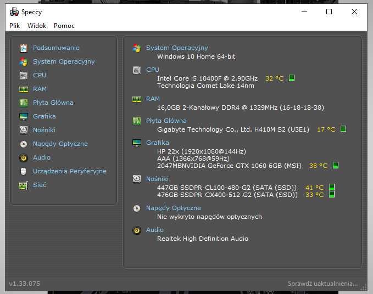Click the Windows flag icon in summary panel

(x=137, y=48)
